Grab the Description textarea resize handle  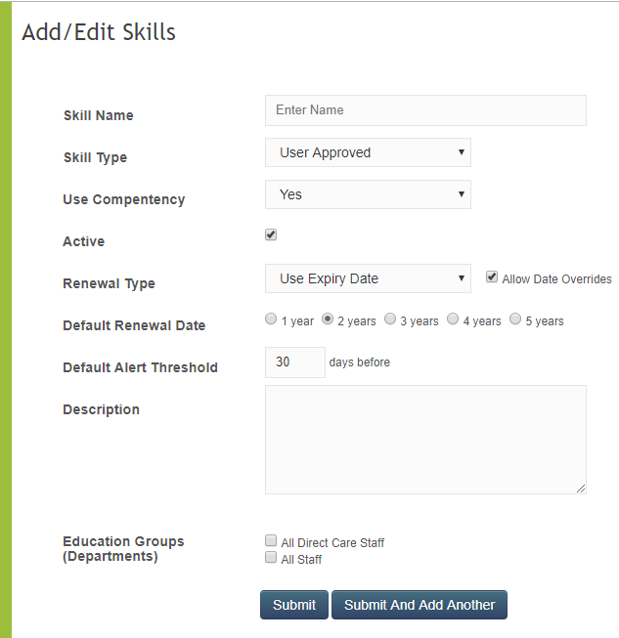point(581,488)
